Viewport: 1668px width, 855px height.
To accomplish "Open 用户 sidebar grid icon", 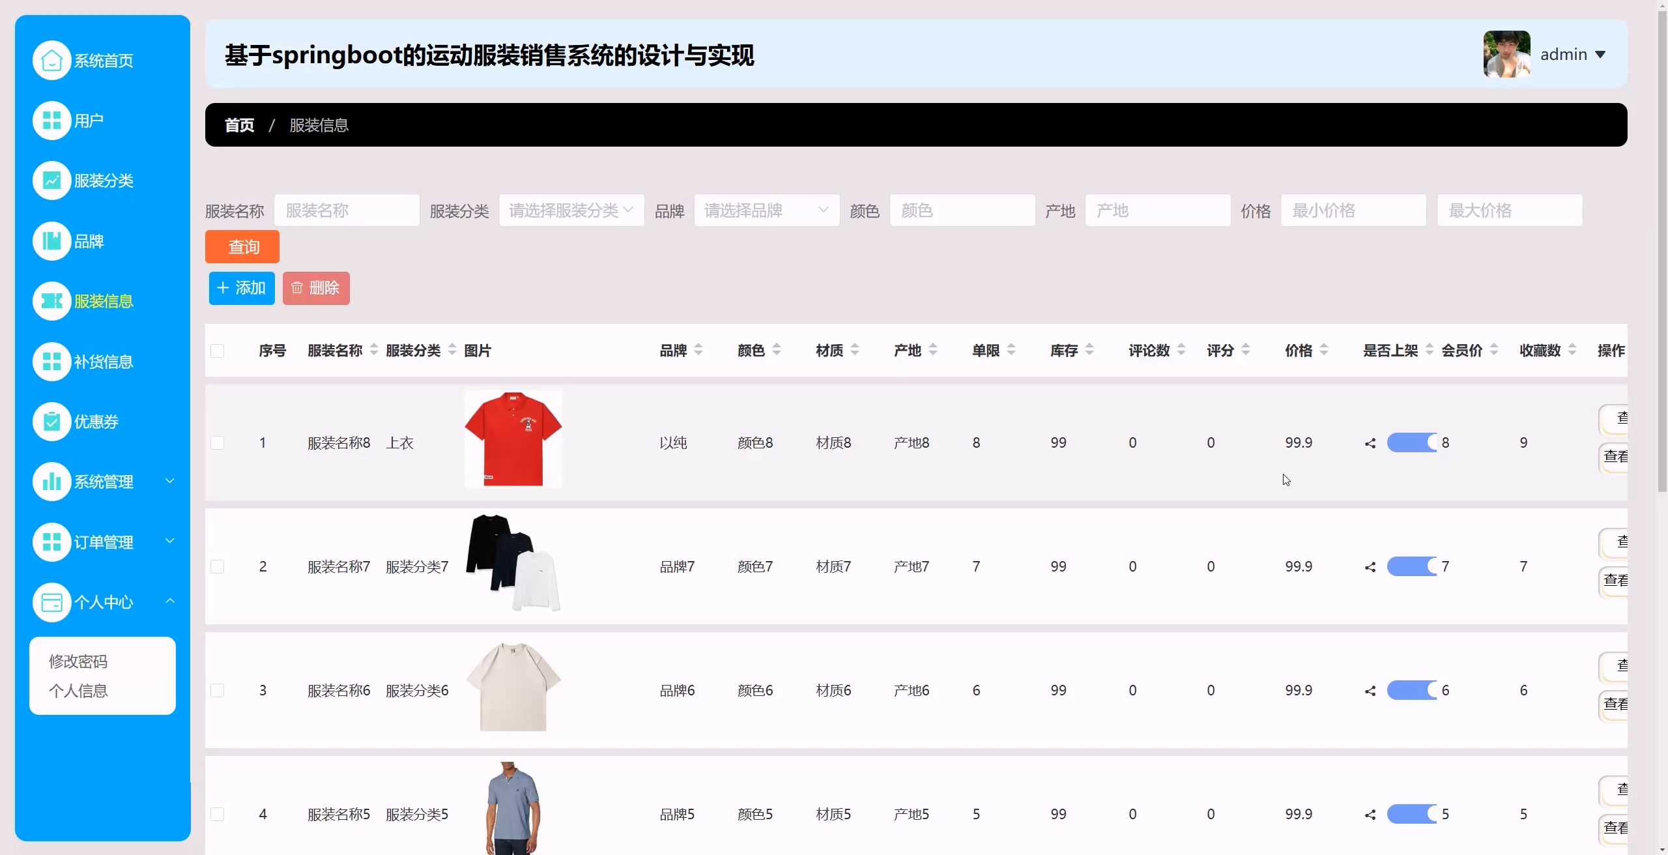I will tap(51, 121).
